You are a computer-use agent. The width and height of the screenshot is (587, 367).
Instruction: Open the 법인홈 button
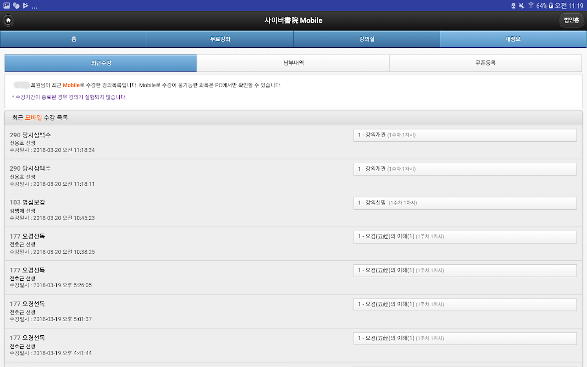point(571,20)
